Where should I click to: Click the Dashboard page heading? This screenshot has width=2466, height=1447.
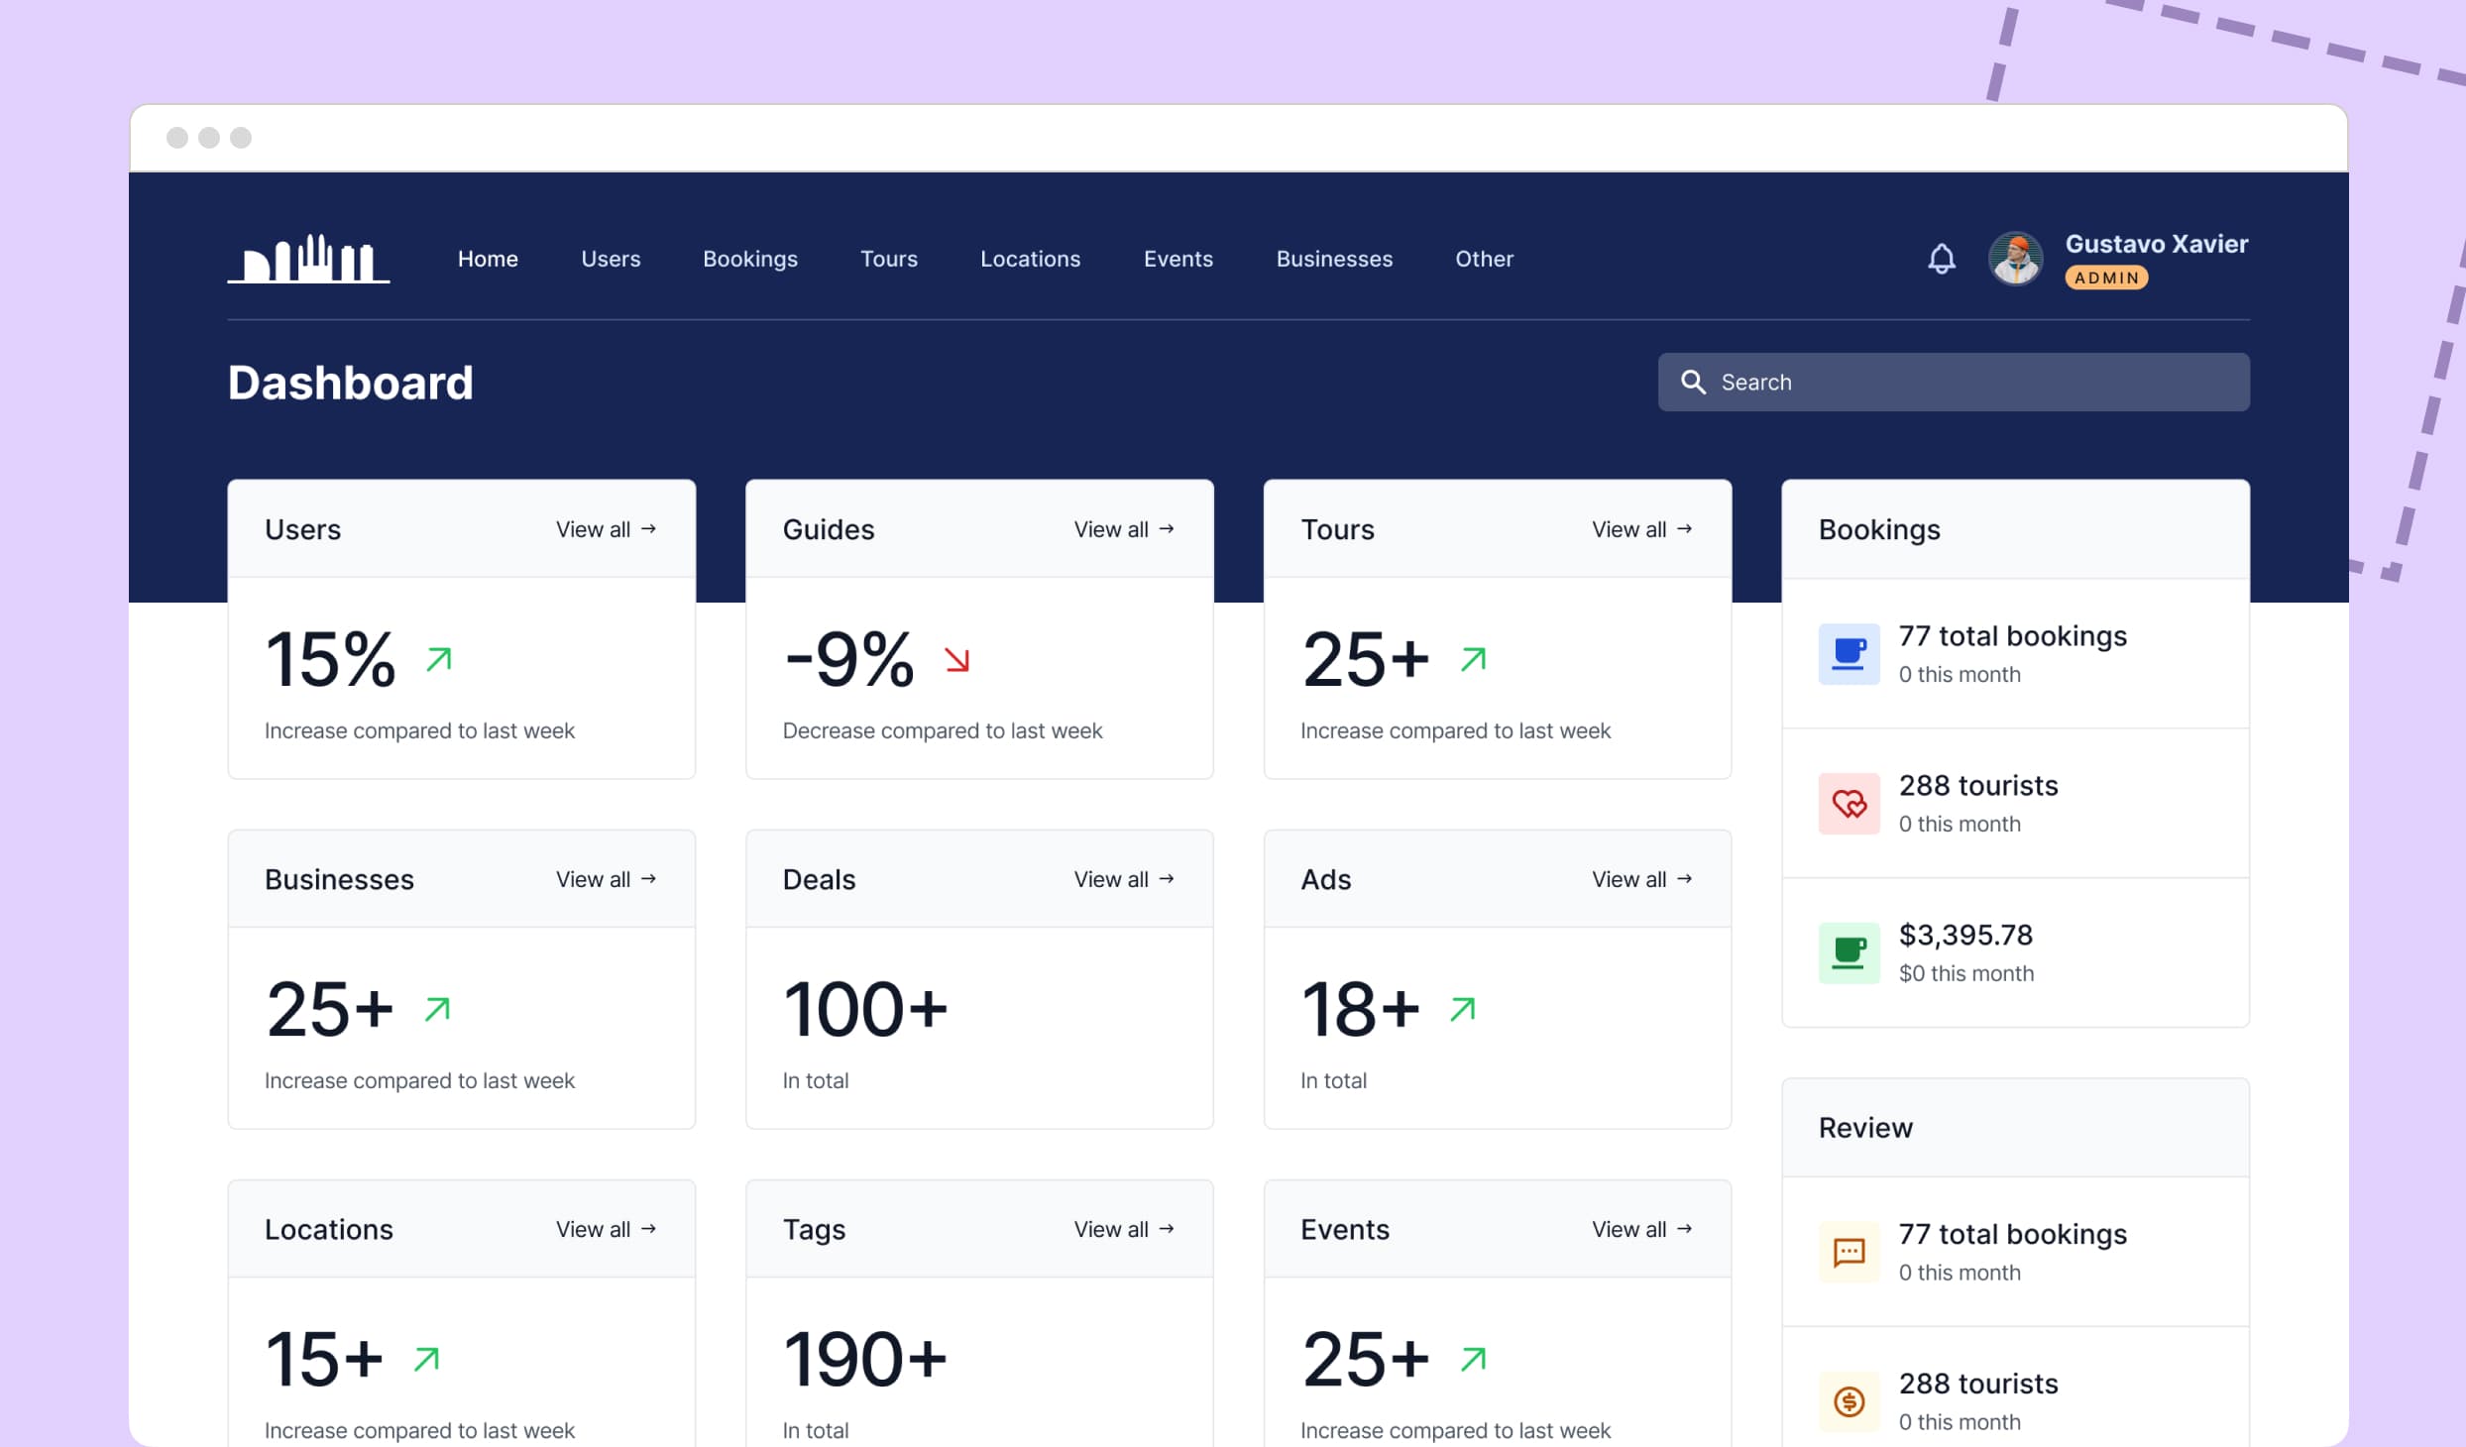pos(351,383)
